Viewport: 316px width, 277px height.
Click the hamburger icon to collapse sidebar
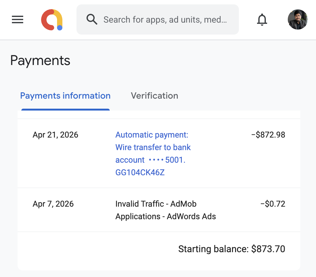[x=17, y=19]
